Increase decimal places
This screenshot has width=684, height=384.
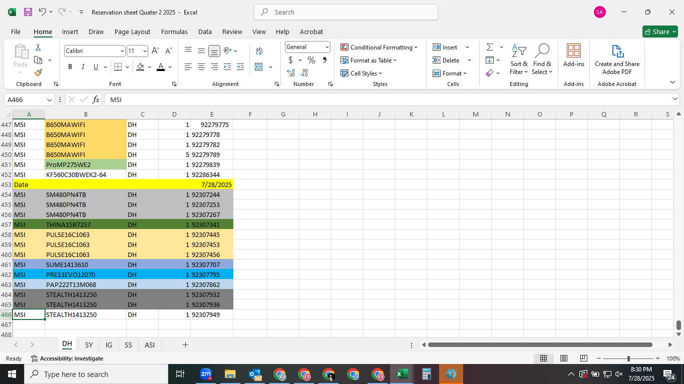click(291, 73)
